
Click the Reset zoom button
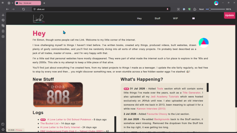coord(201,9)
